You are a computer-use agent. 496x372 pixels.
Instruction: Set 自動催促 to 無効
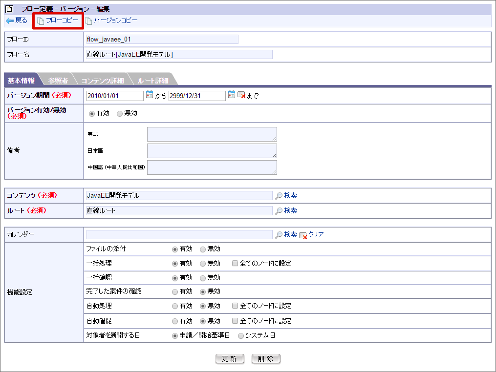click(203, 321)
